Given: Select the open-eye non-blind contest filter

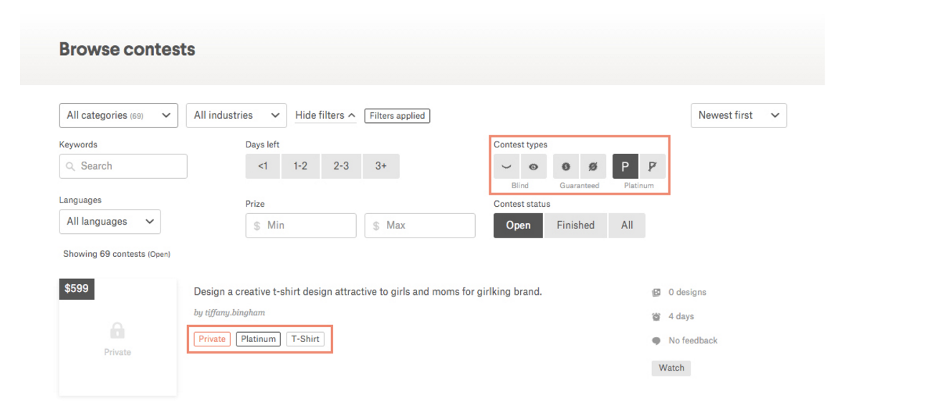Looking at the screenshot, I should click(x=533, y=167).
